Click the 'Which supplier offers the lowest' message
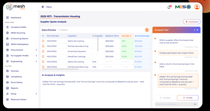The image size is (210, 111). pyautogui.click(x=178, y=42)
